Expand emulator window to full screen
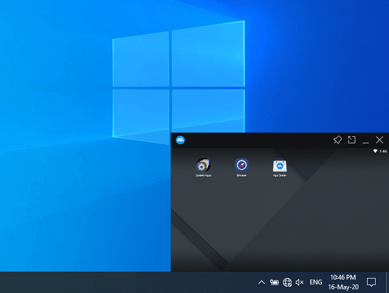This screenshot has width=389, height=293. [352, 140]
